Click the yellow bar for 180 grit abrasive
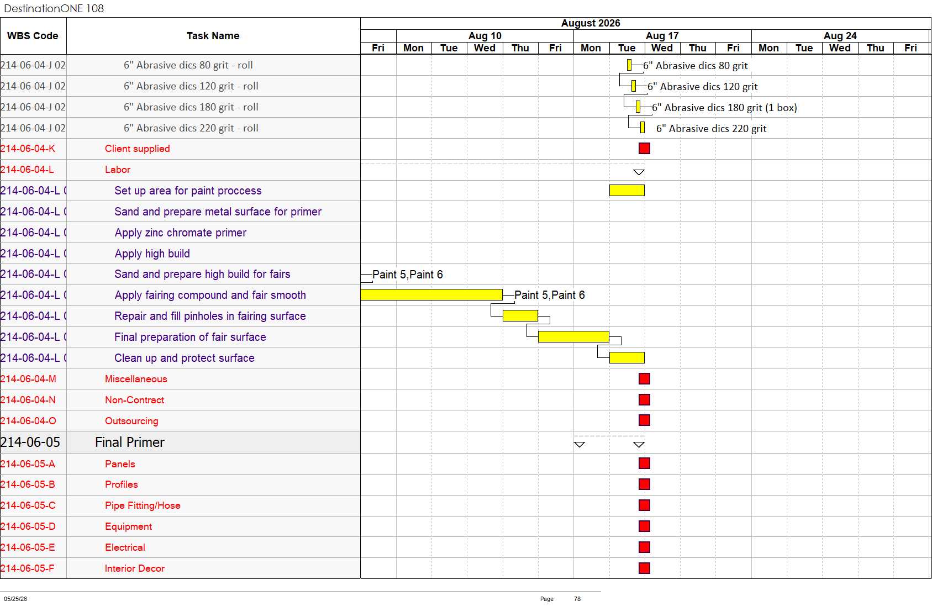 coord(638,107)
